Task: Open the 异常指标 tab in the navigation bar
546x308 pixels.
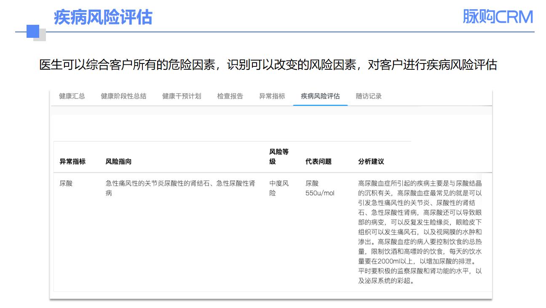Action: coord(272,96)
